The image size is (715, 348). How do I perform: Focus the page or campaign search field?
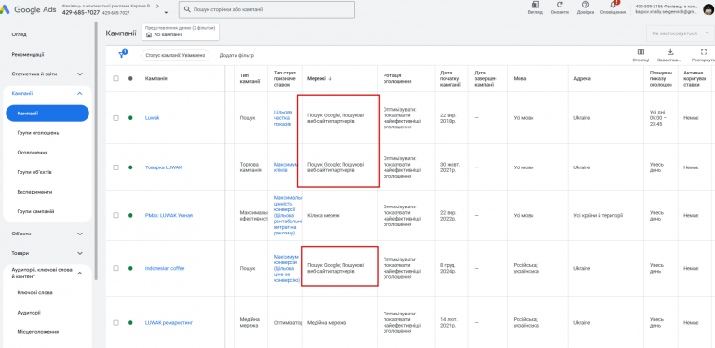pyautogui.click(x=266, y=9)
